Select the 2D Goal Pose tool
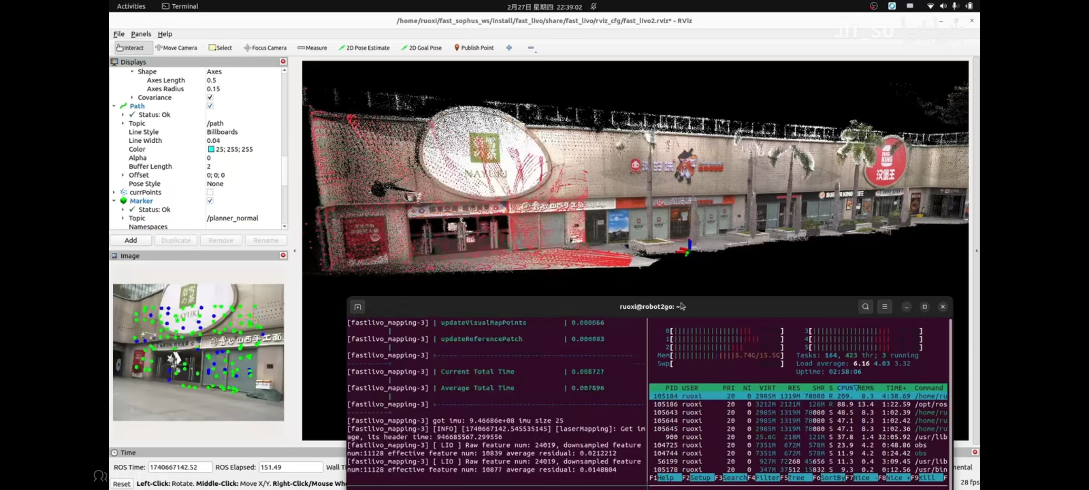1089x490 pixels. [x=421, y=48]
